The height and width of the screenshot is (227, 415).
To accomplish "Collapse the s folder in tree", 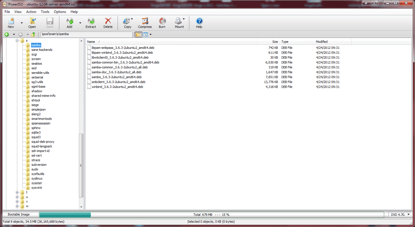I will click(17, 41).
